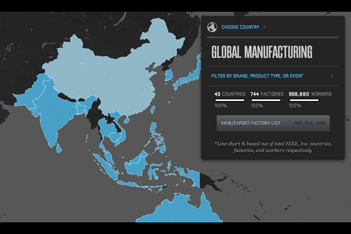
Task: Click the Workers 100% progress bar
Action: coord(304,100)
